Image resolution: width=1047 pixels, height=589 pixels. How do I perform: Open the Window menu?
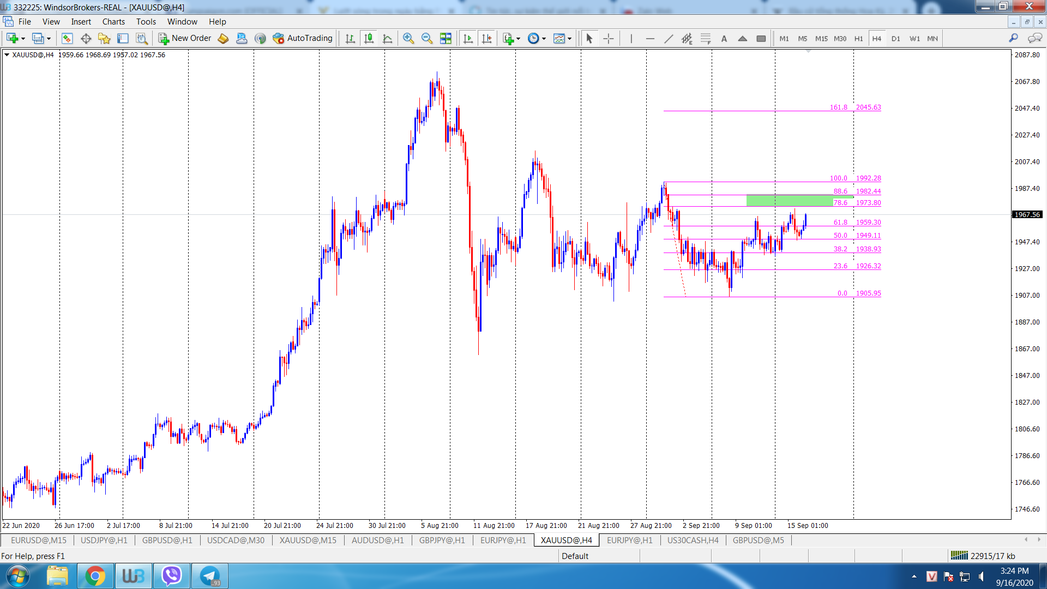[182, 22]
